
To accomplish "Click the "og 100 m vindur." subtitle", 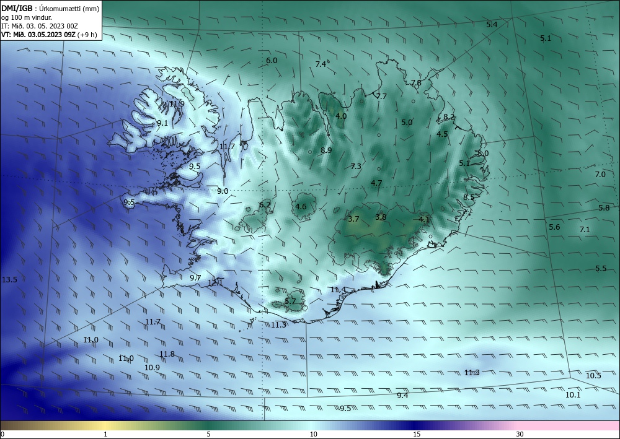I will click(x=27, y=17).
